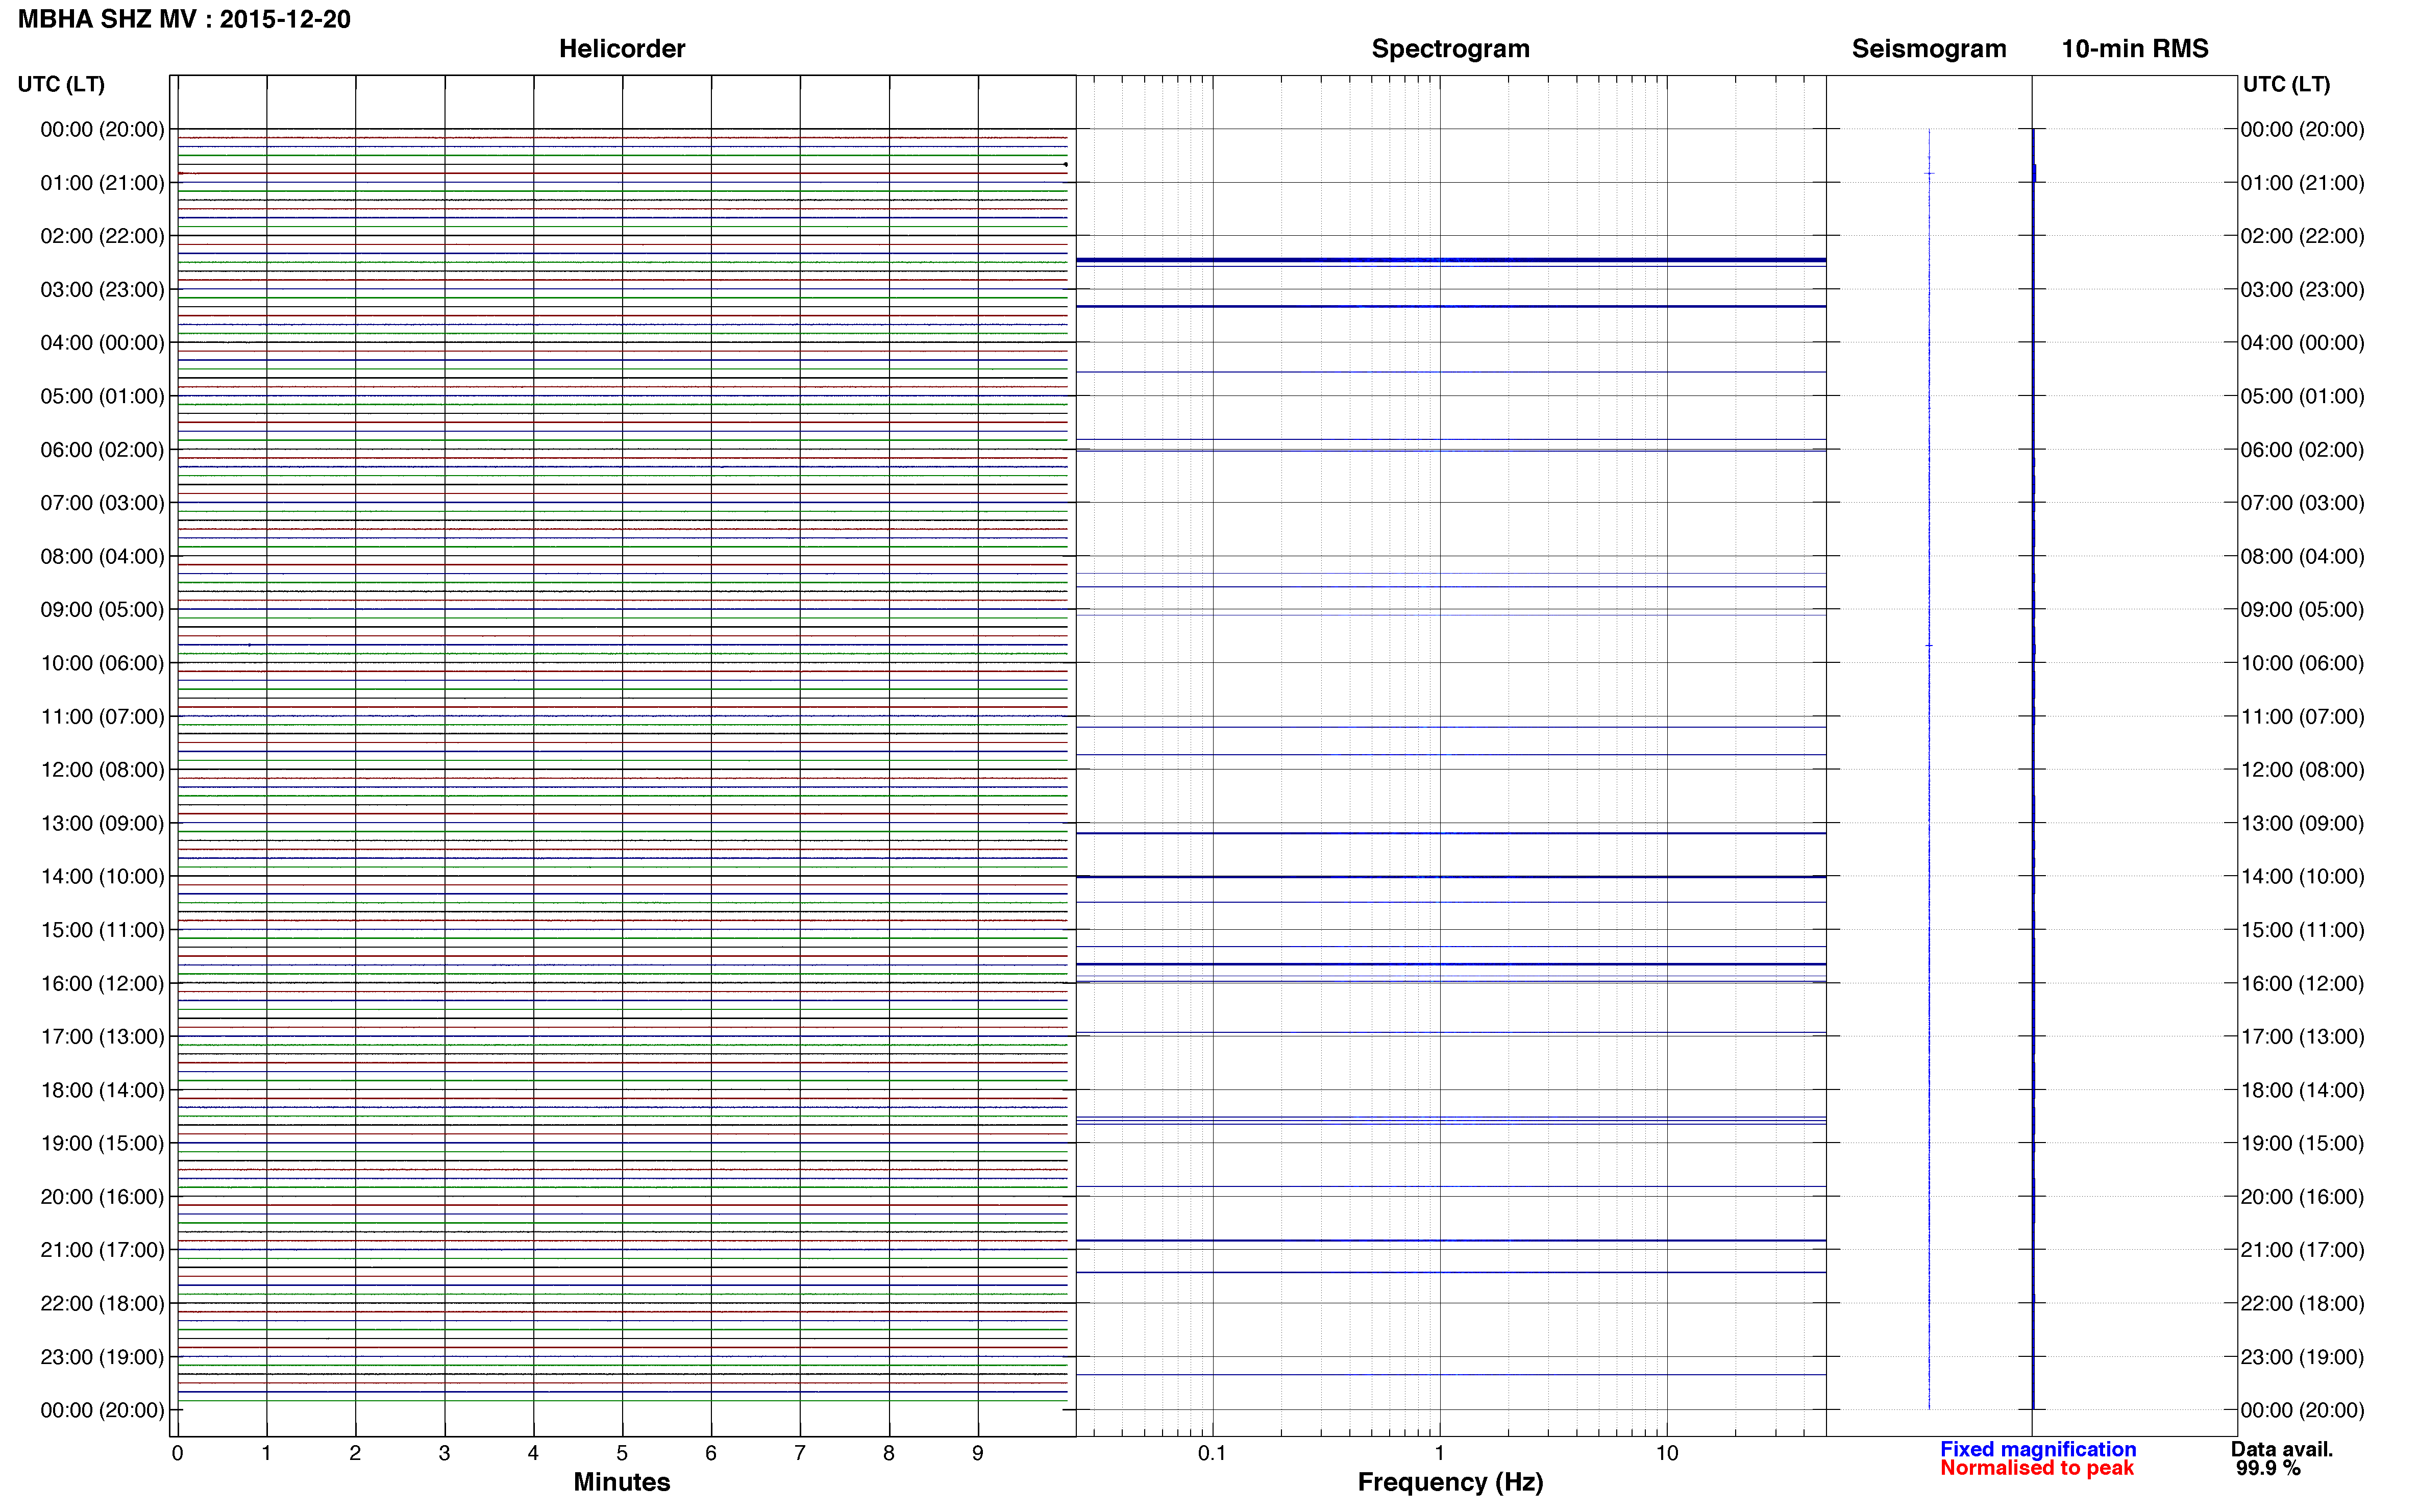
Task: Click tick label "1" on the Frequency axis
Action: point(1439,1453)
